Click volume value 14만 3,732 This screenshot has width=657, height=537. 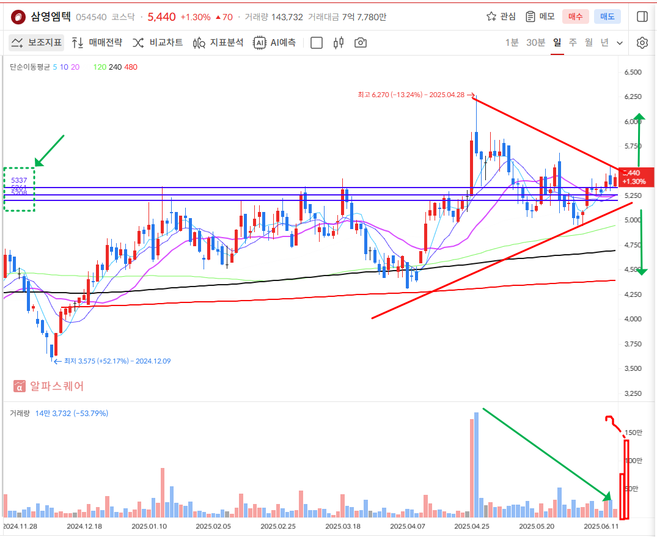tap(72, 413)
